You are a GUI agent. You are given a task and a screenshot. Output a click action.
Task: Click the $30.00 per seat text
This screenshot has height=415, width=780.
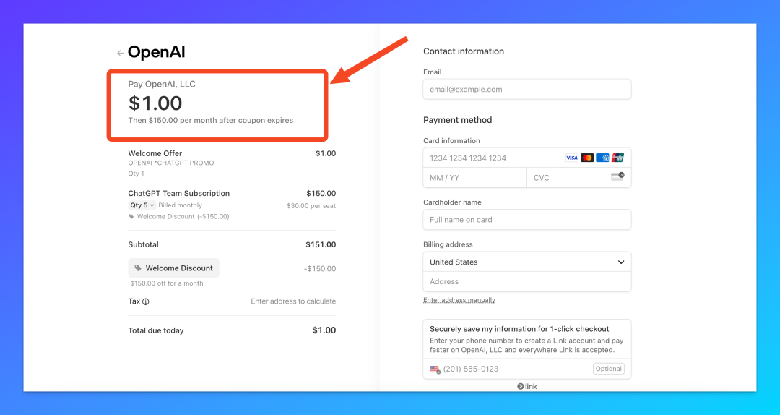click(311, 206)
